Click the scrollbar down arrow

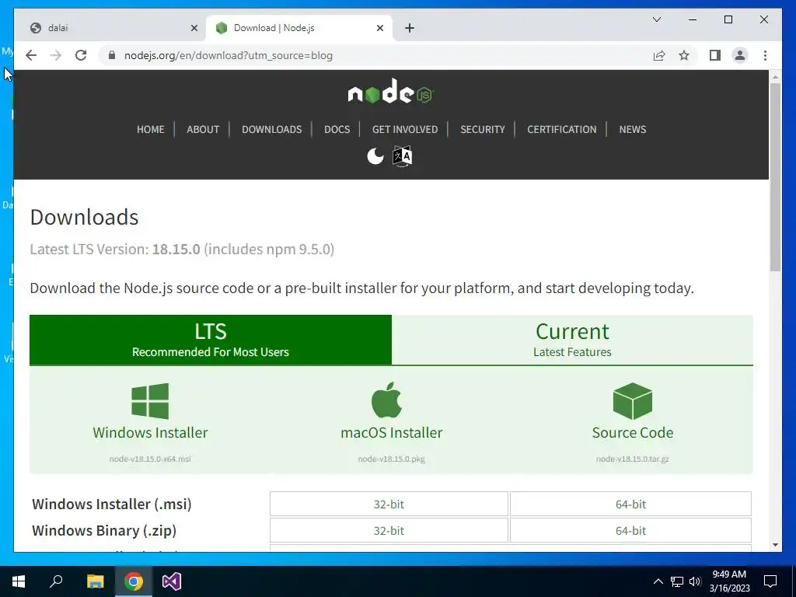(x=775, y=545)
